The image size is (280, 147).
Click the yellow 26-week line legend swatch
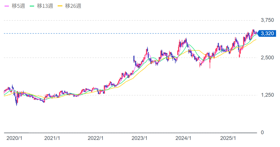60,6
